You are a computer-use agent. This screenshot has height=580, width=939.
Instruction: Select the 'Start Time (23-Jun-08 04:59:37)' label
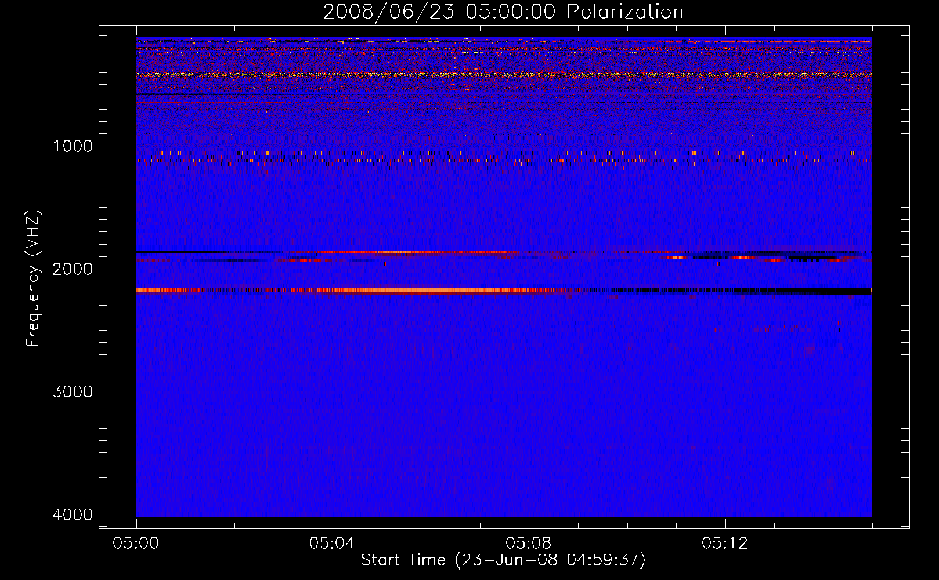pyautogui.click(x=503, y=560)
